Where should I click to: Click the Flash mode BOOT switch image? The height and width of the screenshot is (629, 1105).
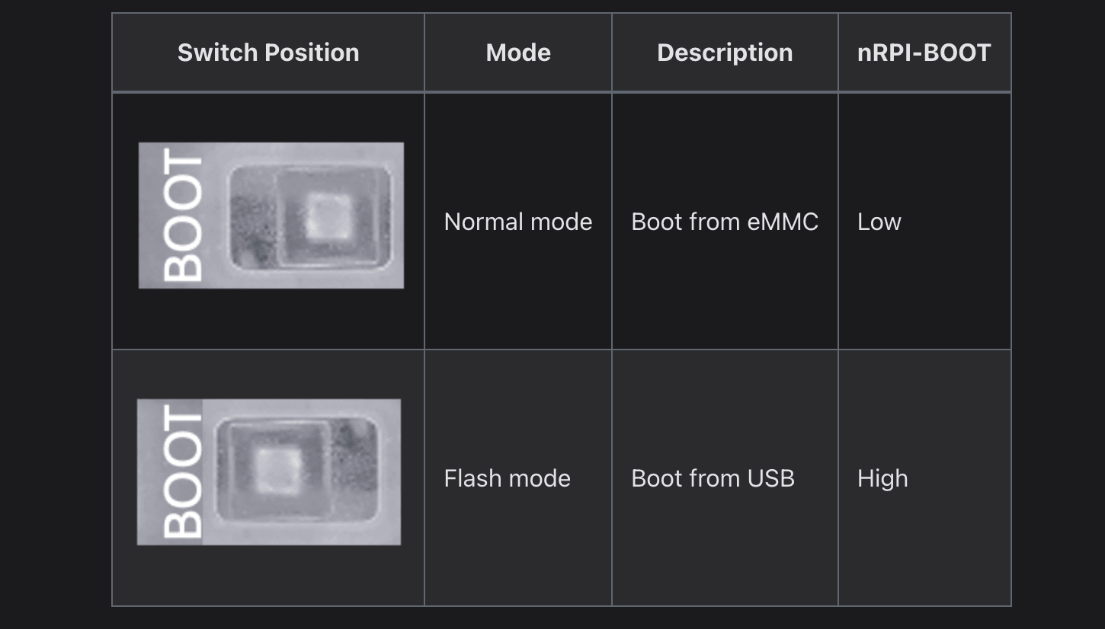tap(269, 472)
